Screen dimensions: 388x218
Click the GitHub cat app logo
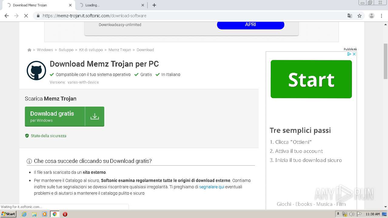36,71
